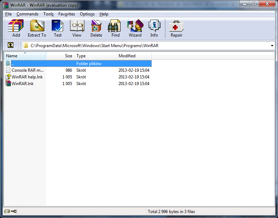
Task: Open the File menu
Action: 8,14
